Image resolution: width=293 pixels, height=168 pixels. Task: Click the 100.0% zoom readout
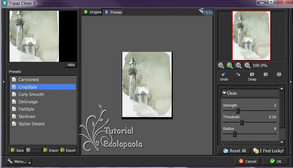pos(260,66)
